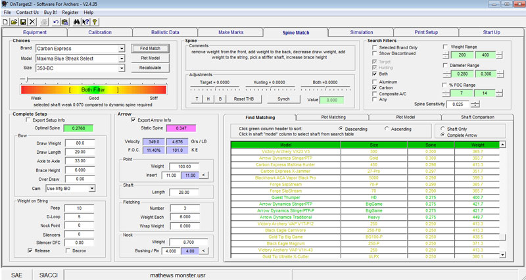Screen dimensions: 526x280
Task: Open a setup file with folder icon
Action: [14, 22]
